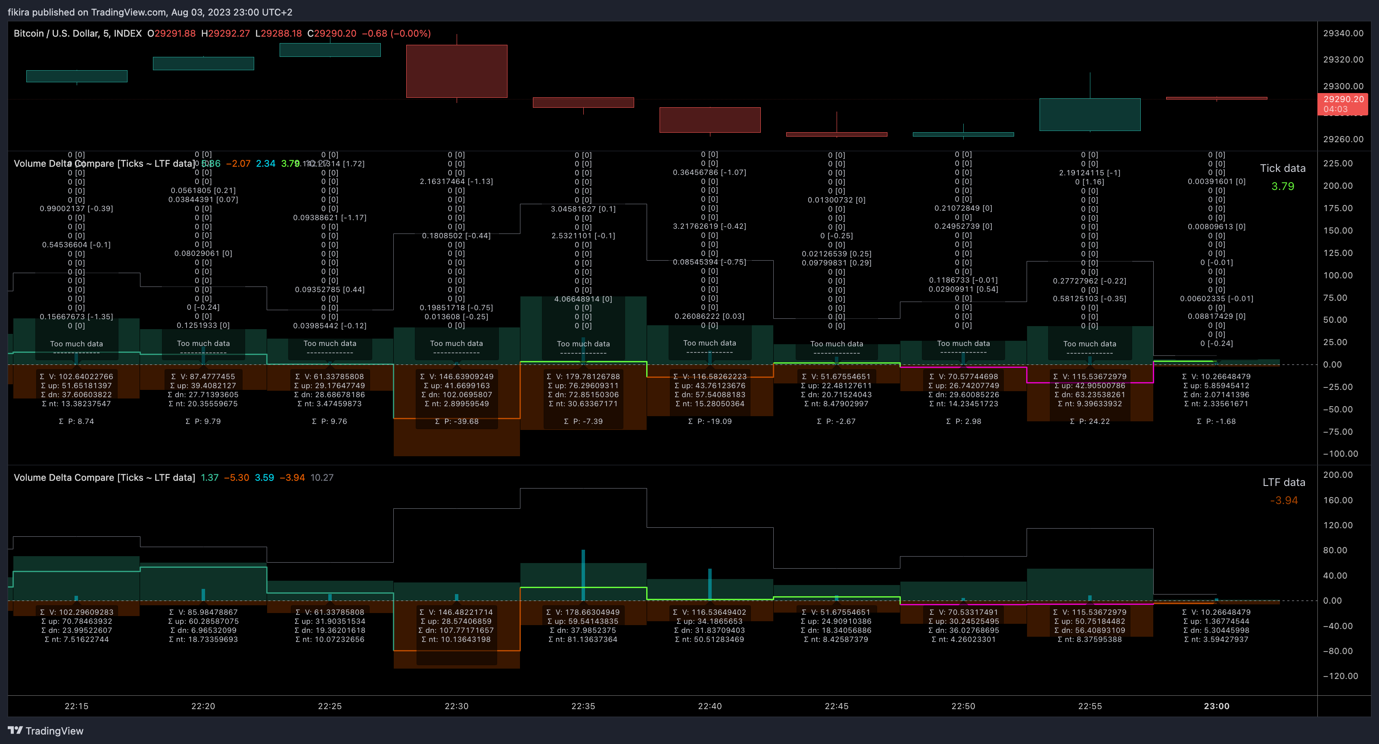Click the 29260.00 price axis label
The height and width of the screenshot is (744, 1379).
[1343, 139]
